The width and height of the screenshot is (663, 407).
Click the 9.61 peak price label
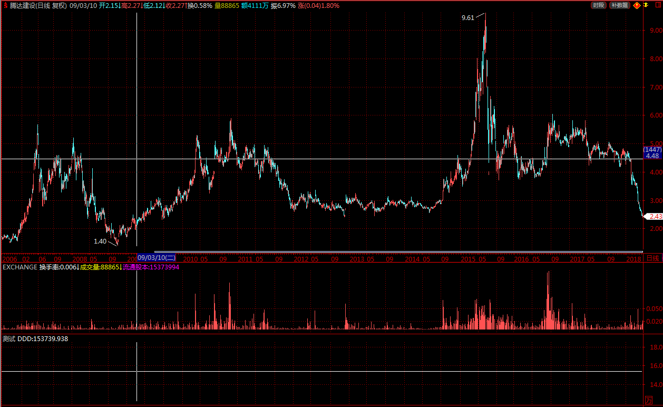(467, 18)
